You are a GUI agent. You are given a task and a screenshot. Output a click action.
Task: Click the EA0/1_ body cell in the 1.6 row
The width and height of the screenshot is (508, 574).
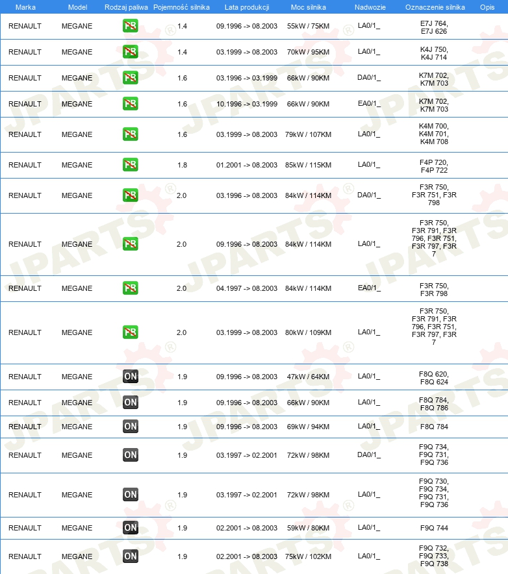[x=369, y=104]
